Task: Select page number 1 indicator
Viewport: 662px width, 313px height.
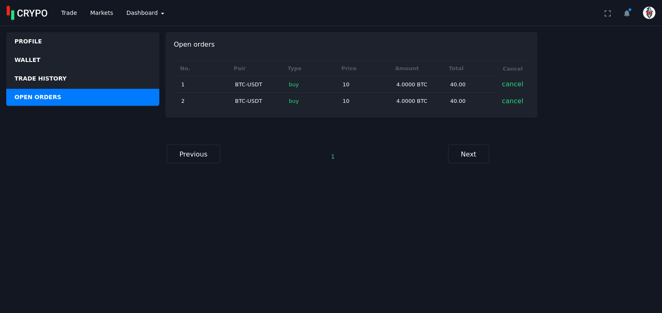Action: click(333, 156)
